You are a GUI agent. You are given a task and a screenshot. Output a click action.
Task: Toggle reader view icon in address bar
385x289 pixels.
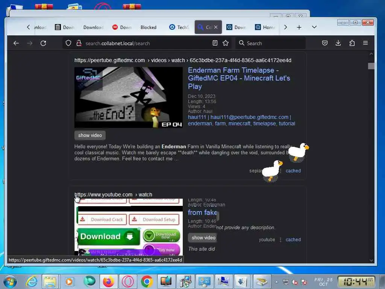(x=215, y=43)
